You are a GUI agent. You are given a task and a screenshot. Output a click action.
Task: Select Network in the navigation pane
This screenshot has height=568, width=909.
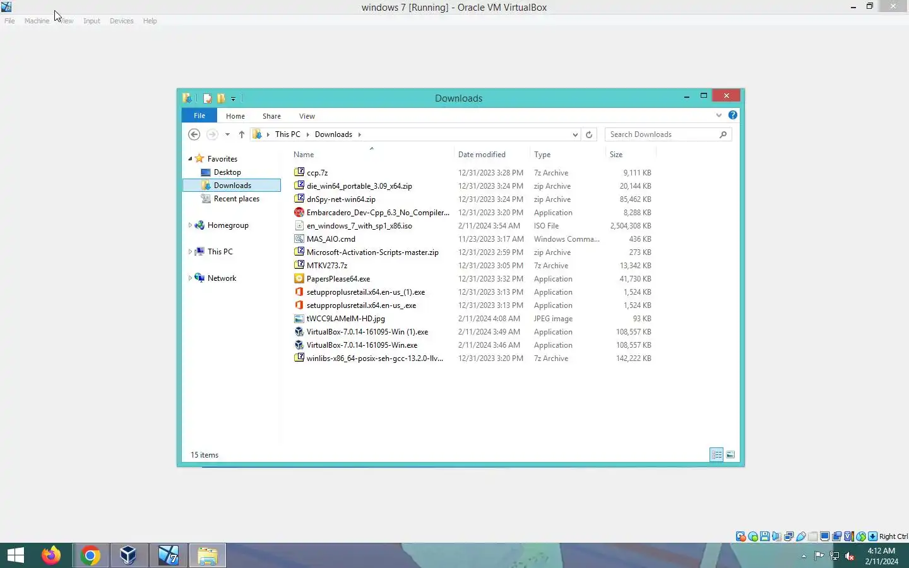click(x=222, y=278)
